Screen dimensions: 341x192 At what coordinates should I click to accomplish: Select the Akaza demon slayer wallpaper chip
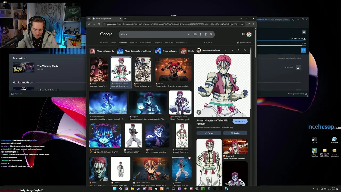tap(135, 51)
